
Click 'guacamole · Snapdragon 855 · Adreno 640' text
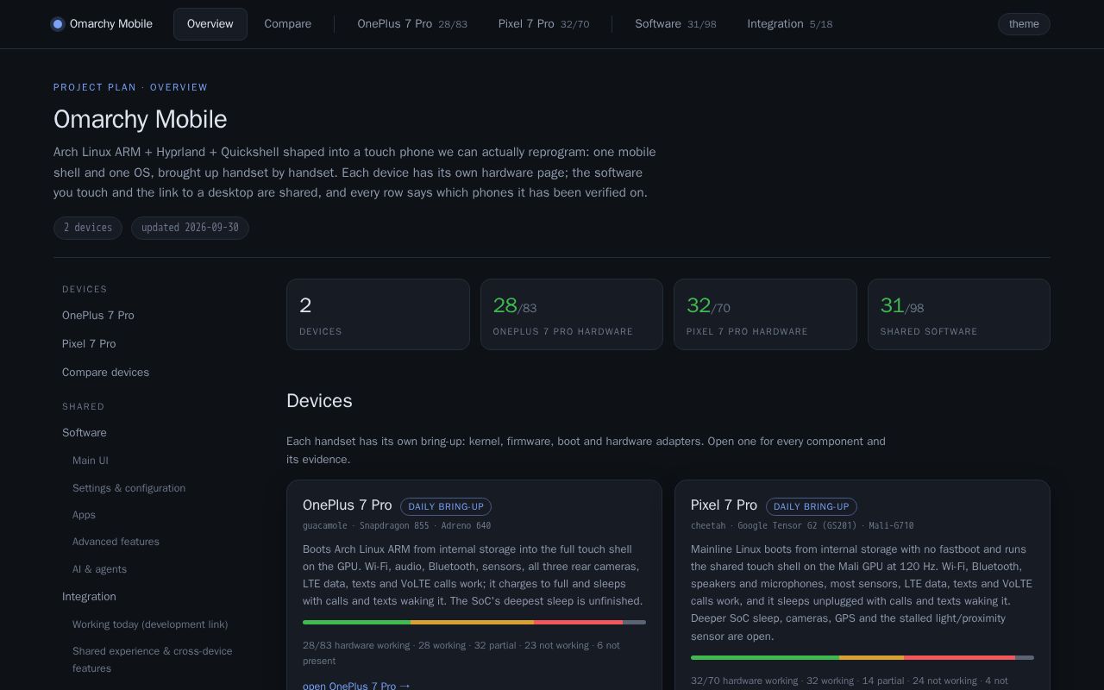pyautogui.click(x=397, y=525)
